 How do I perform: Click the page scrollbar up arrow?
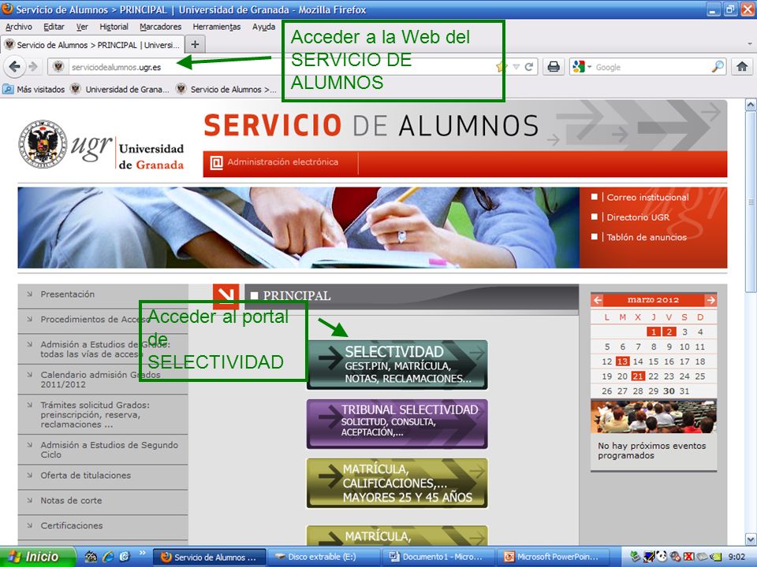751,105
